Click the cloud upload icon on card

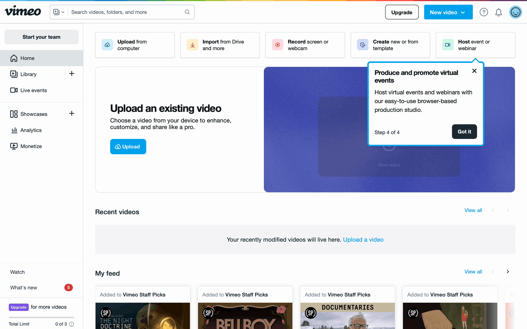coord(107,45)
